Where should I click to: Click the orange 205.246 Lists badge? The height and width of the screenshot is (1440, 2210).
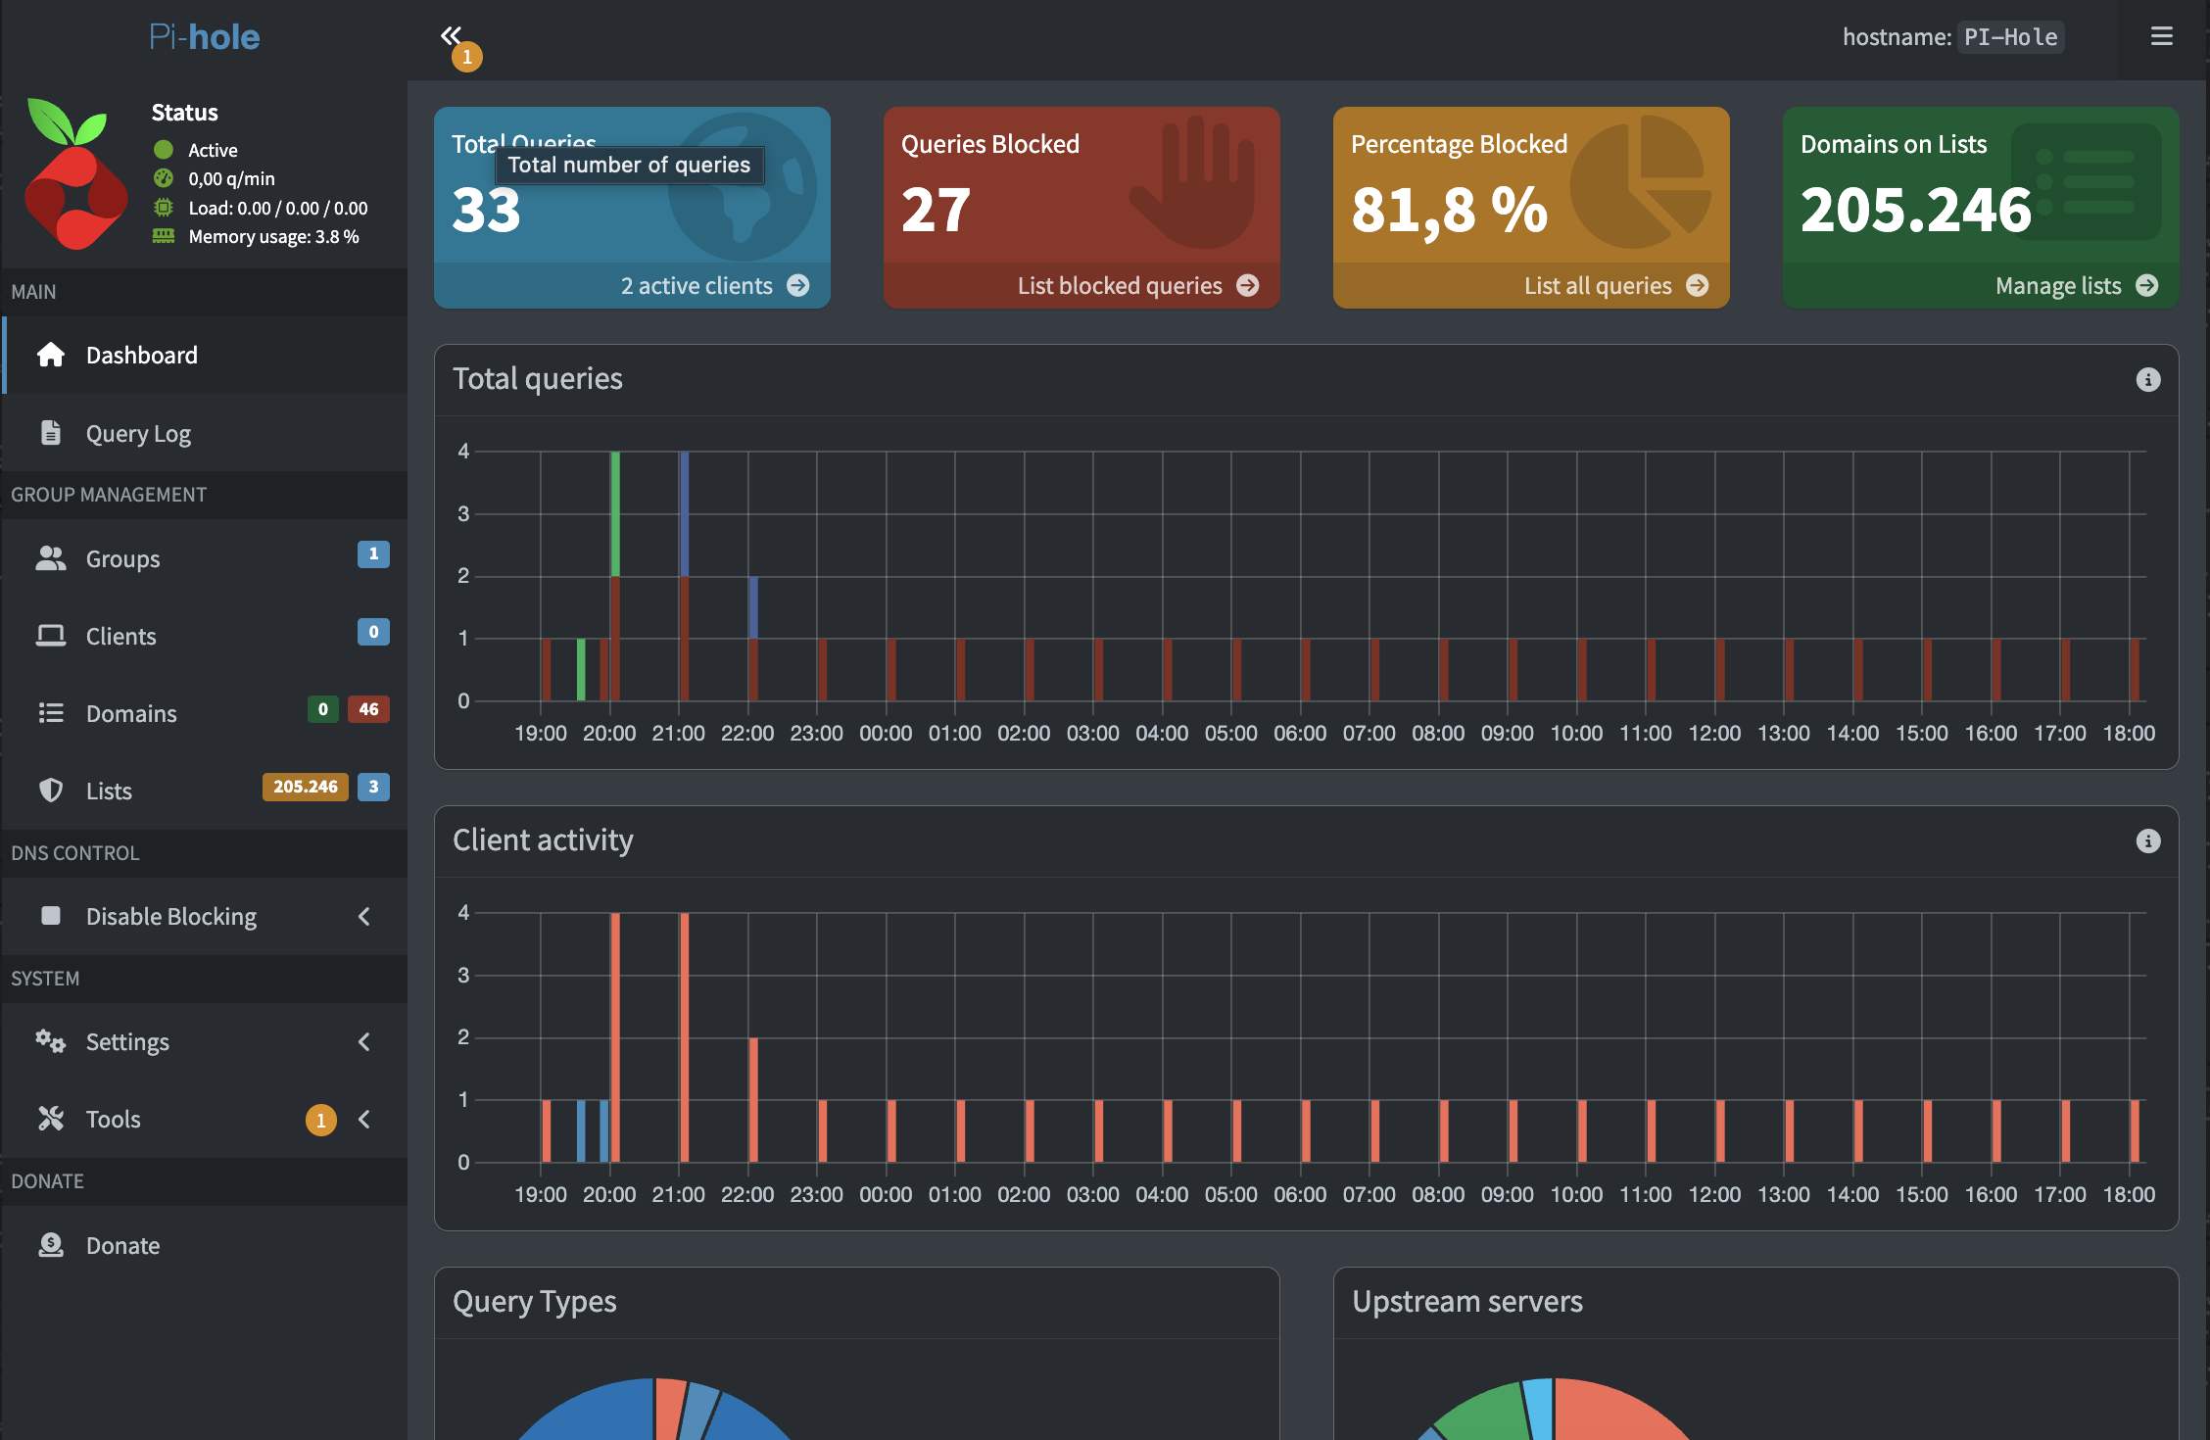[x=305, y=787]
